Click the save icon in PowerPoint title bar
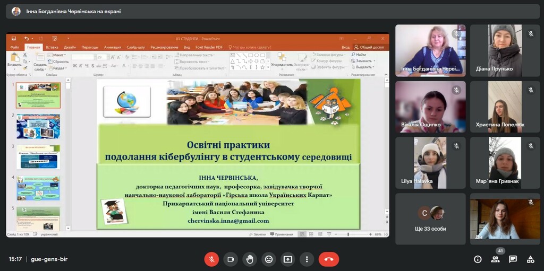The height and width of the screenshot is (271, 544). pyautogui.click(x=14, y=39)
